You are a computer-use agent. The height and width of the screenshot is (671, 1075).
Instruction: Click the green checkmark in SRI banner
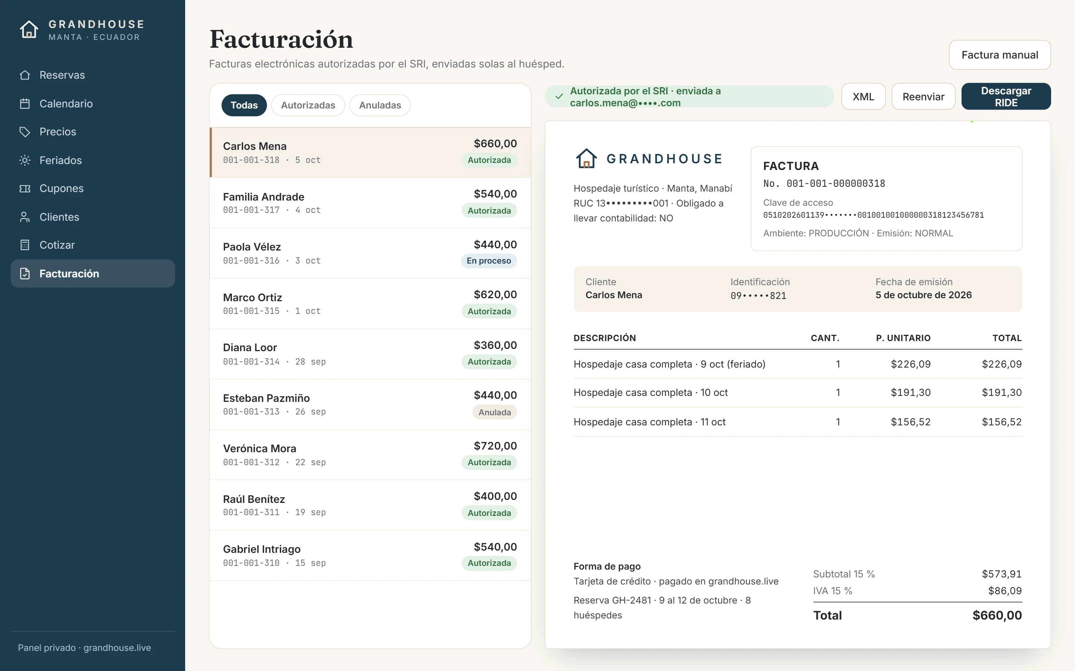559,96
